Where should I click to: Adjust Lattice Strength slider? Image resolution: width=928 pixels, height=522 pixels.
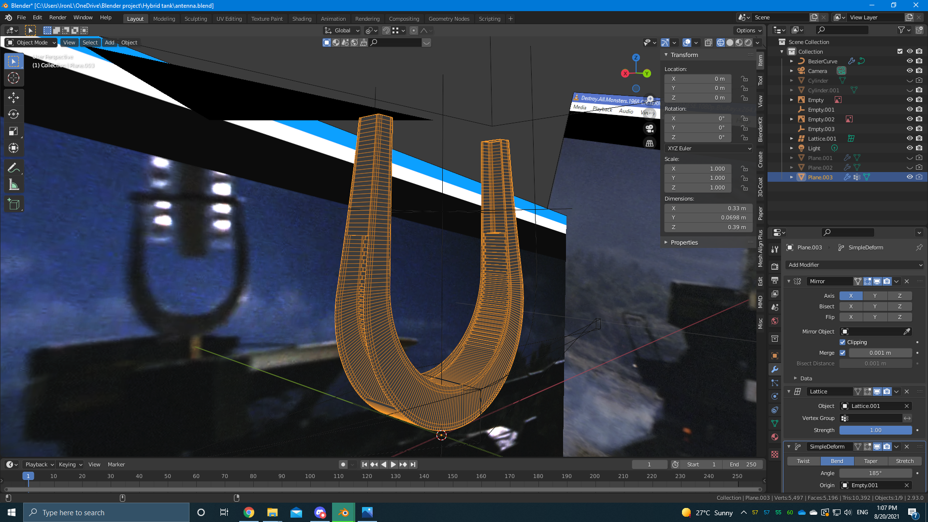(875, 430)
